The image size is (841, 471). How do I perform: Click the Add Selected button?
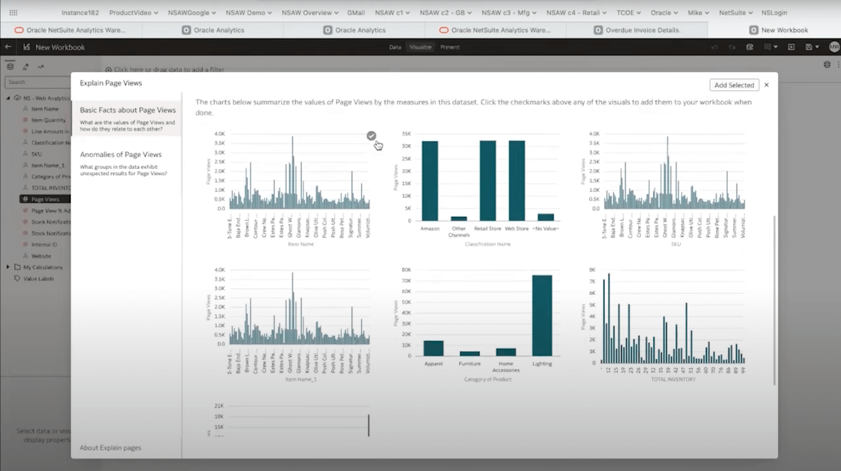734,85
